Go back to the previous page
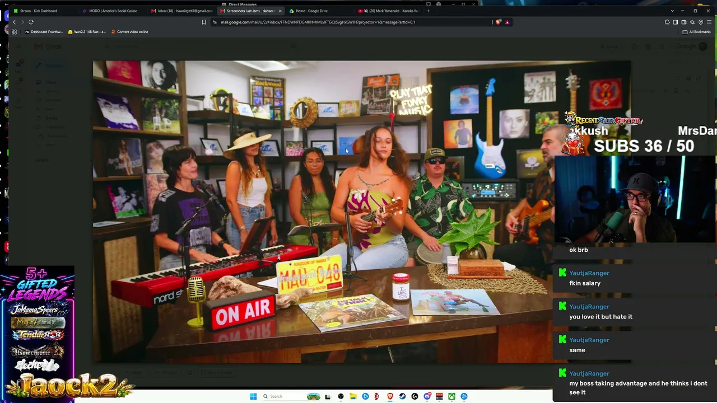The width and height of the screenshot is (717, 403). [x=15, y=22]
